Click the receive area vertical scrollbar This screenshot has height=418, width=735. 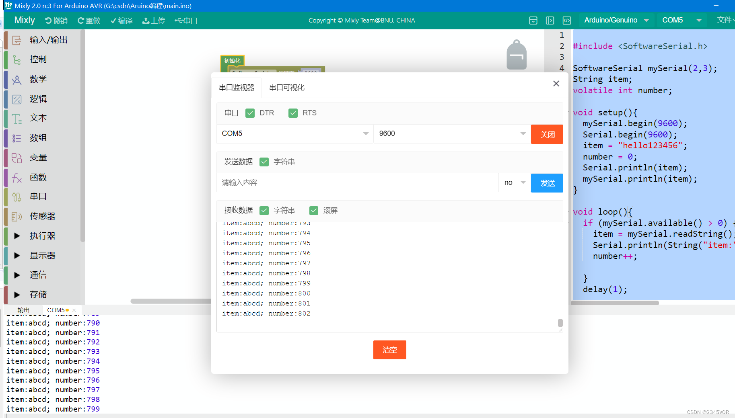point(560,323)
